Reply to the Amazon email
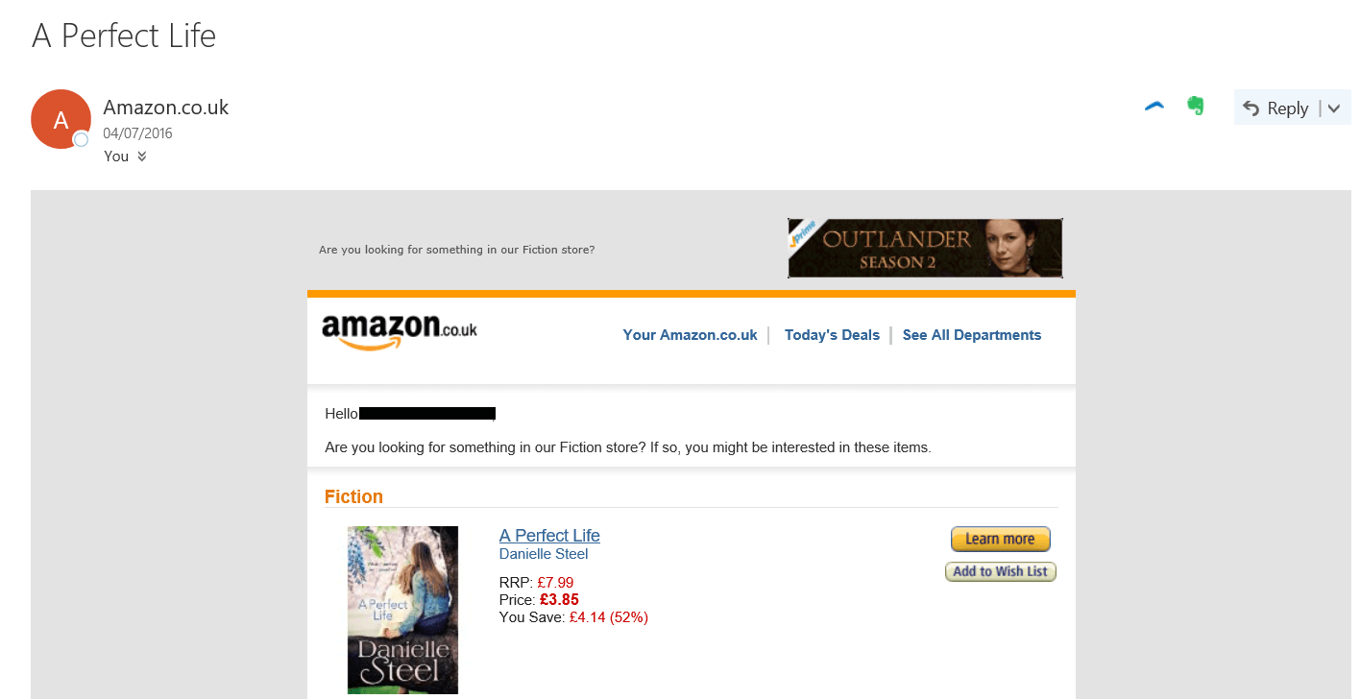 click(1276, 108)
